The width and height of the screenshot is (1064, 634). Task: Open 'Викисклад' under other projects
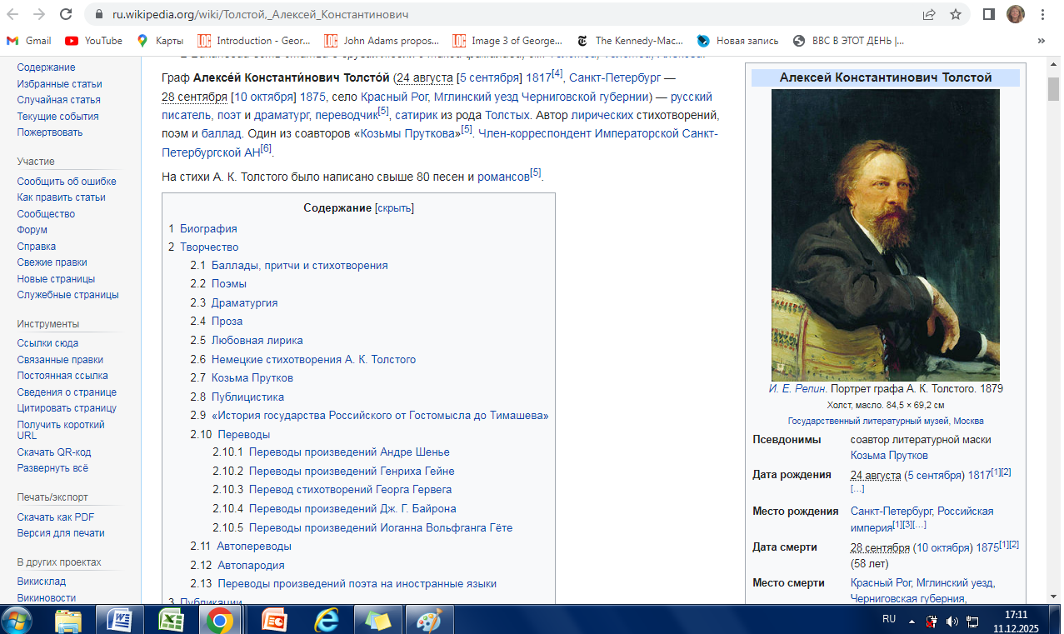[x=42, y=582]
